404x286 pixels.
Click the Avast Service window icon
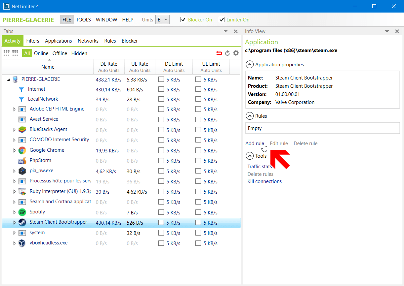[22, 119]
